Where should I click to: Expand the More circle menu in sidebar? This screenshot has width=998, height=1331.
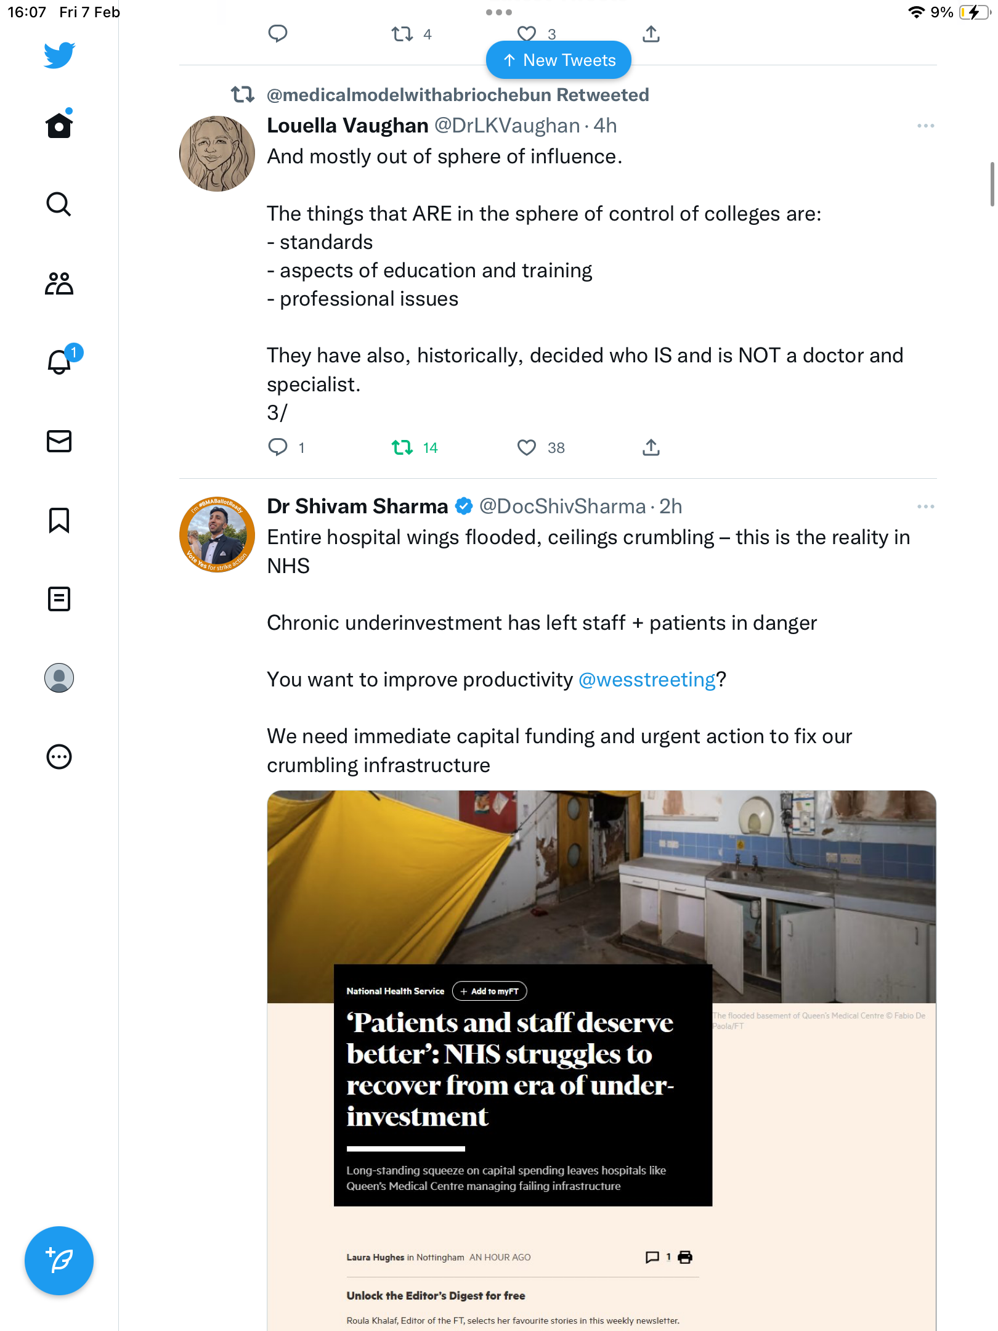pos(59,757)
